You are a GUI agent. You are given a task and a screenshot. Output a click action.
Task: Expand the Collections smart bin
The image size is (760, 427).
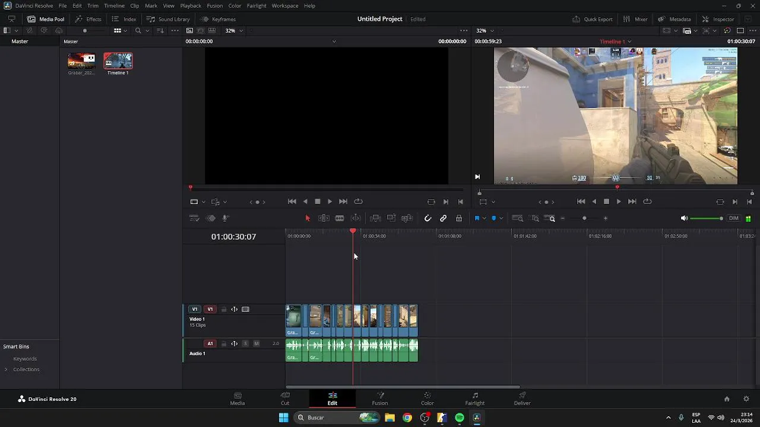point(6,369)
